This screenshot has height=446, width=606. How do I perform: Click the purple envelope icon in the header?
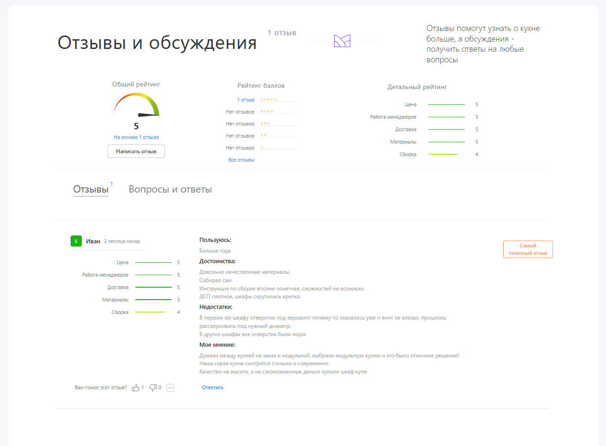tap(342, 41)
